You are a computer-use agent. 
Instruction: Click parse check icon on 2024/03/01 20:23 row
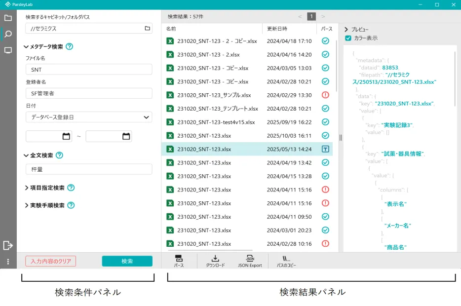325,230
